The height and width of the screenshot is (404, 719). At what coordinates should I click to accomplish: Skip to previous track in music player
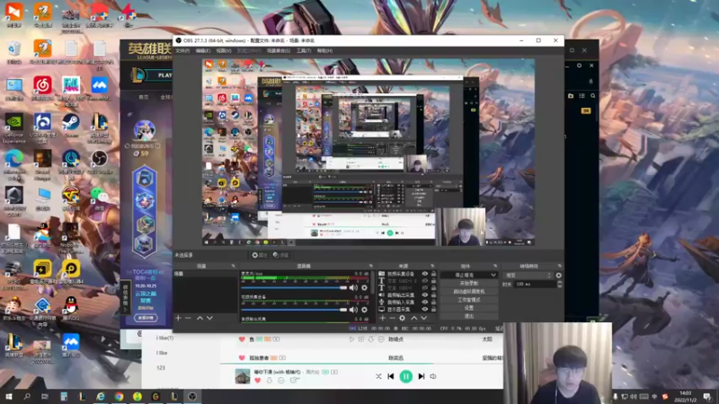(x=391, y=376)
